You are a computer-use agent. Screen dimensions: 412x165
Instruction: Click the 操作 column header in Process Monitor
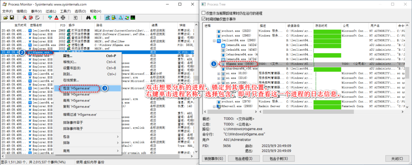pos(80,25)
